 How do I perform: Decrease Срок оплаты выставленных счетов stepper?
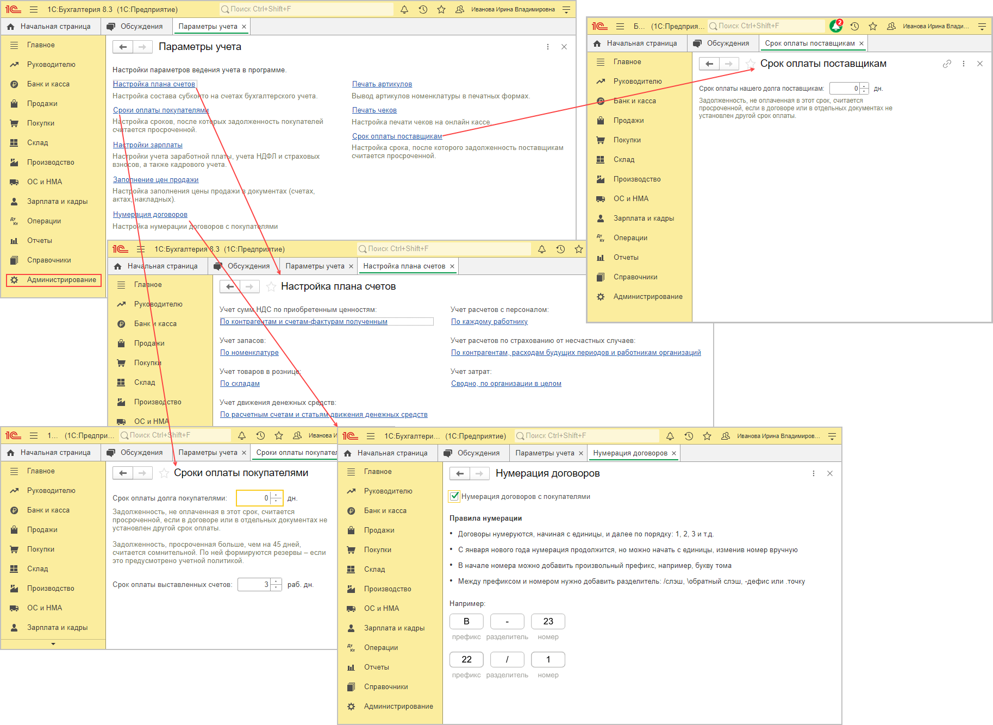(277, 587)
